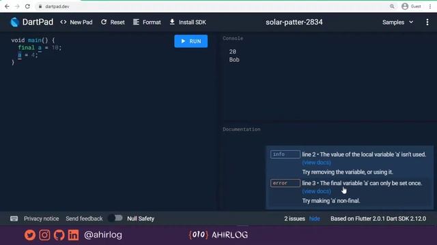Viewport: 437px width, 245px height.
Task: Click the console output 'Bob'
Action: click(234, 60)
